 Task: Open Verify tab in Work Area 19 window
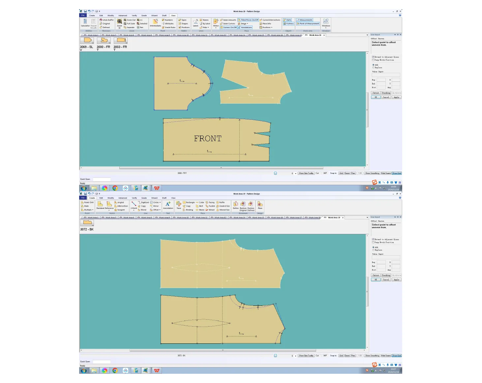pos(135,198)
